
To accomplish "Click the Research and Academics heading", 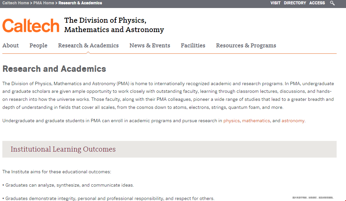I will click(54, 69).
